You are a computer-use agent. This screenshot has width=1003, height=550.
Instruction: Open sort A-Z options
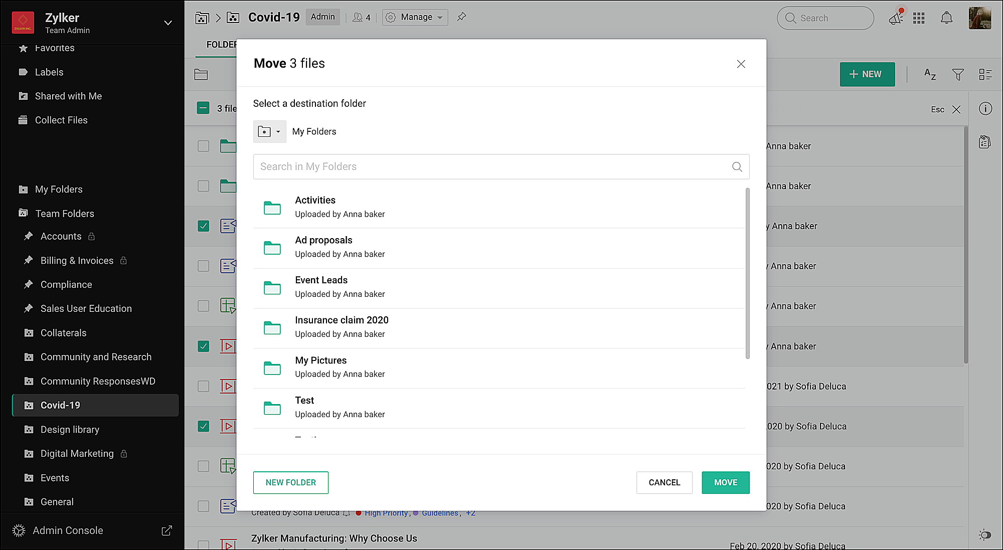coord(930,75)
